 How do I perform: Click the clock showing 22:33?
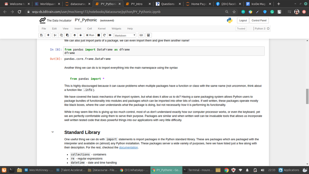pyautogui.click(x=272, y=170)
